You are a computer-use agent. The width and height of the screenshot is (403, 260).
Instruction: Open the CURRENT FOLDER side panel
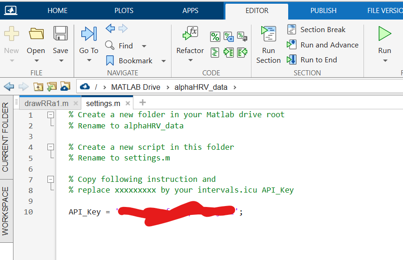(6, 137)
